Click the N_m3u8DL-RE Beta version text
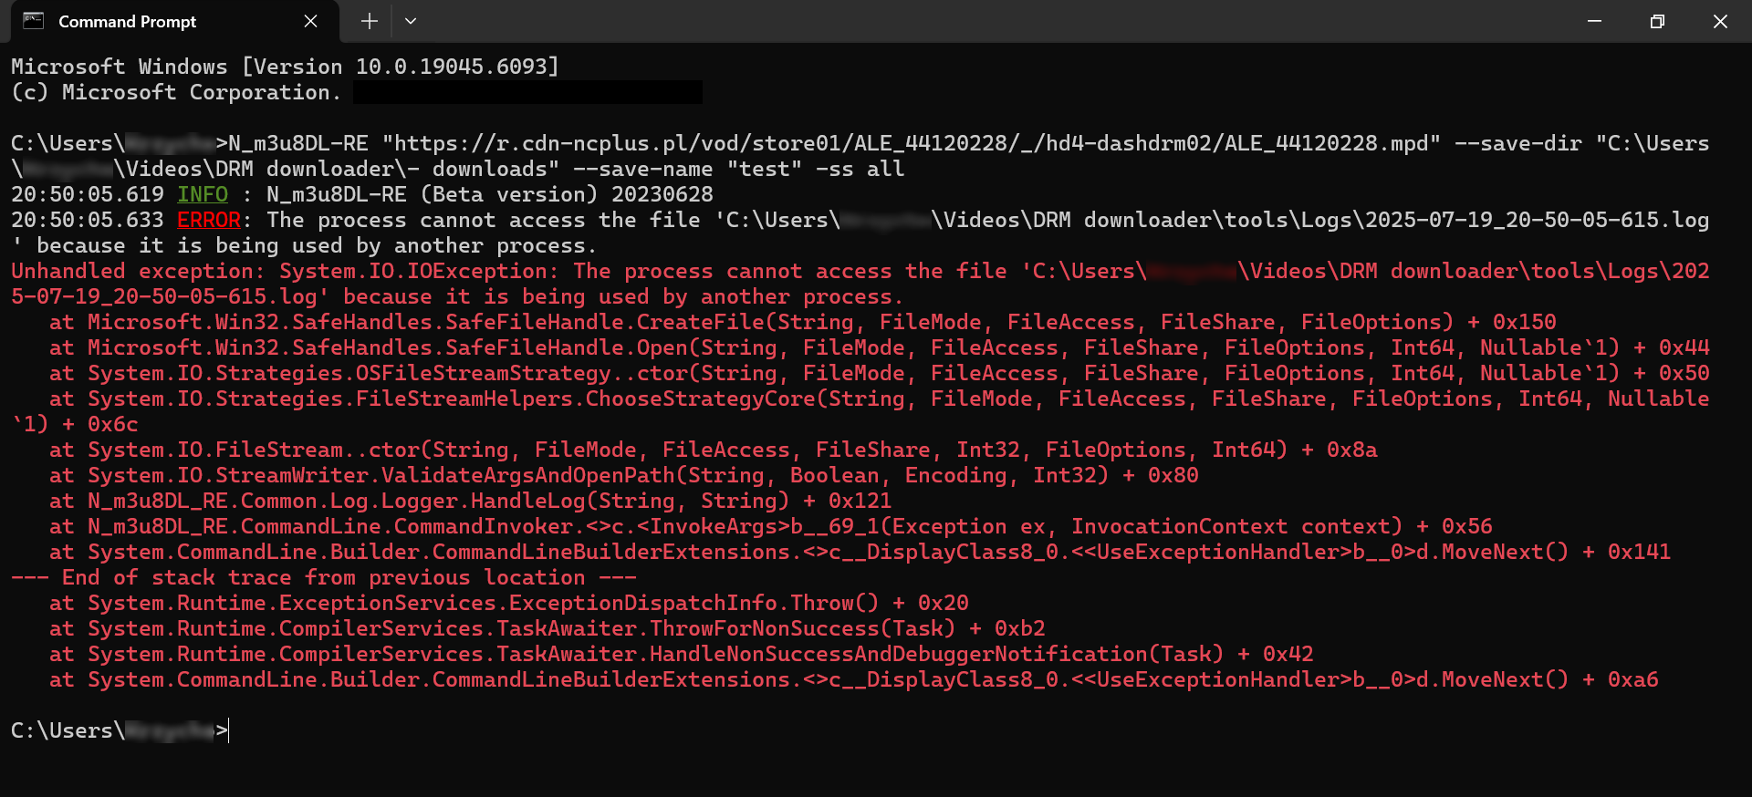Image resolution: width=1752 pixels, height=797 pixels. tap(490, 194)
